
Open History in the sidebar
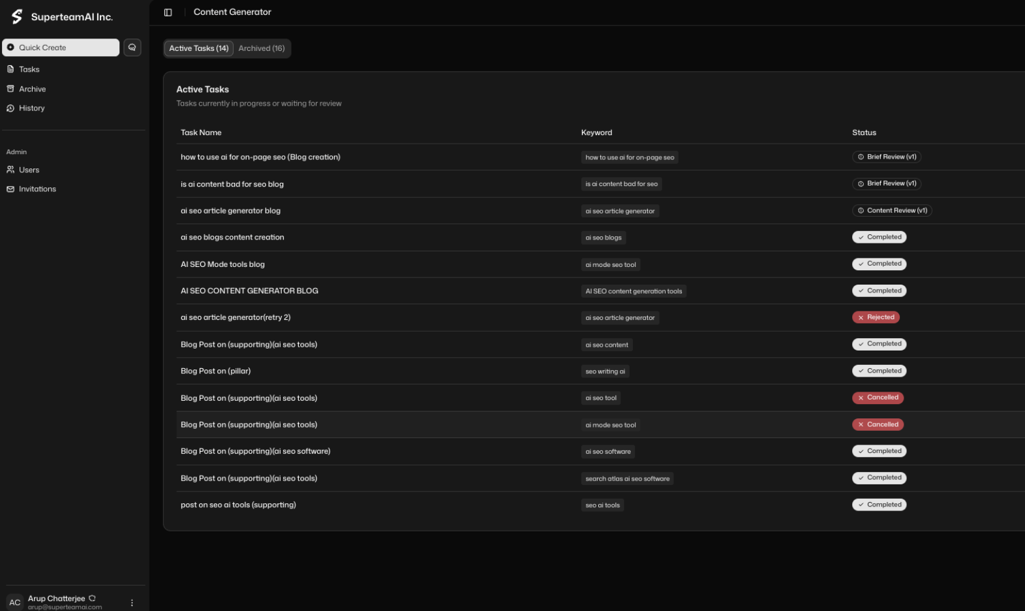[31, 108]
